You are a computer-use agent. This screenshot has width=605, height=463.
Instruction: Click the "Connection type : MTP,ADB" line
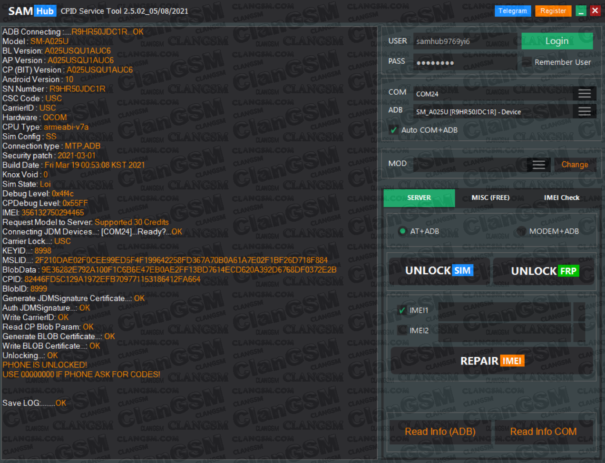pyautogui.click(x=51, y=146)
